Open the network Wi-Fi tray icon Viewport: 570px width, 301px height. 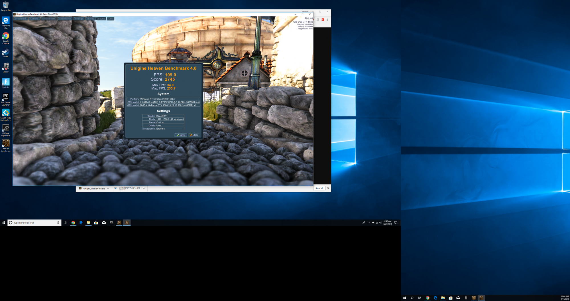[377, 223]
